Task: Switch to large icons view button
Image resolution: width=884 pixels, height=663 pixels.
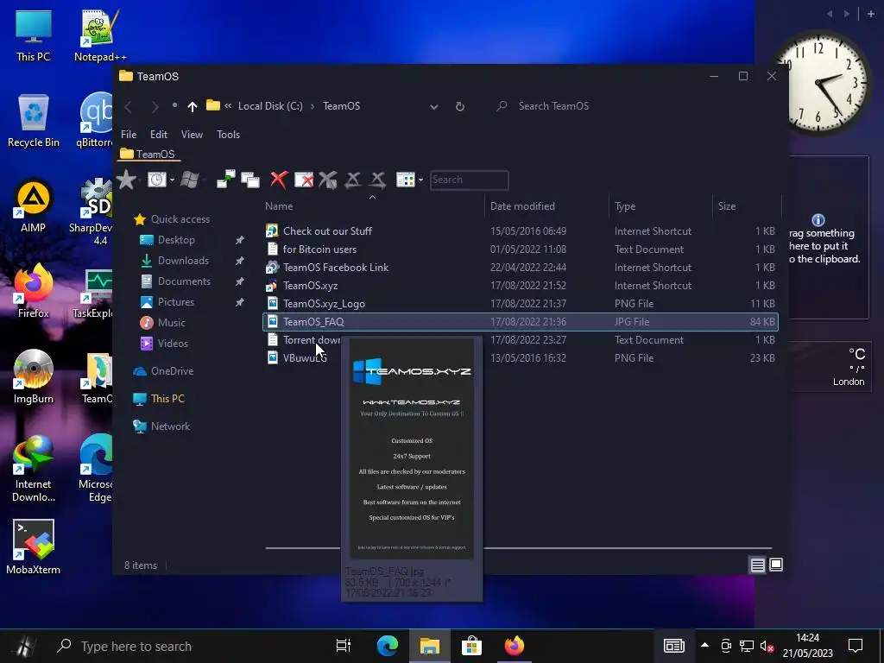Action: coord(776,565)
